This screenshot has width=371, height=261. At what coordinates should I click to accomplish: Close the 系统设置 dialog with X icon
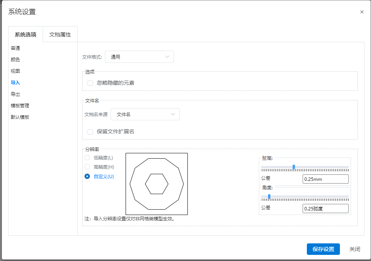[362, 12]
